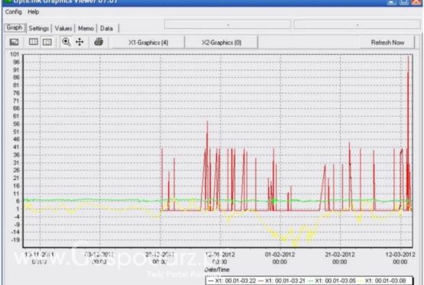Activate the magnifier zoom tool

66,42
